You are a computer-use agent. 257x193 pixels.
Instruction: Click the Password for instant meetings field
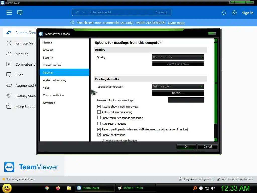click(x=186, y=100)
